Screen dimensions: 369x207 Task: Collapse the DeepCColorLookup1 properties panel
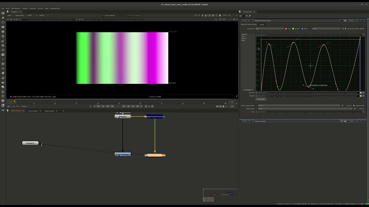pos(241,21)
